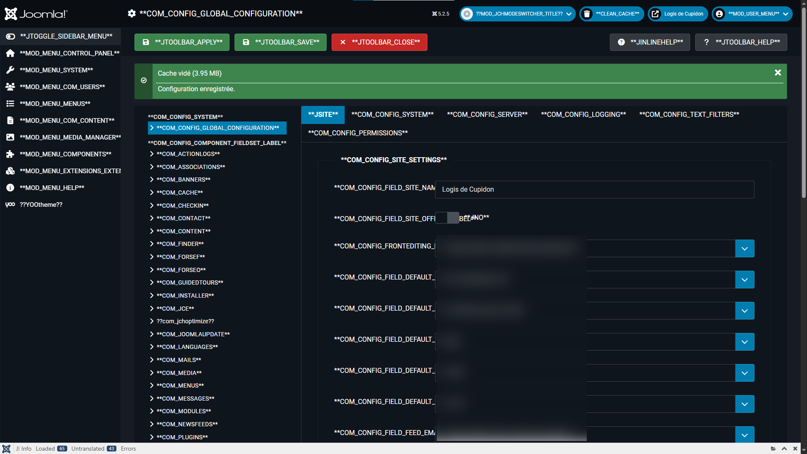This screenshot has width=807, height=454.
Task: Toggle the site offline switch
Action: (x=447, y=218)
